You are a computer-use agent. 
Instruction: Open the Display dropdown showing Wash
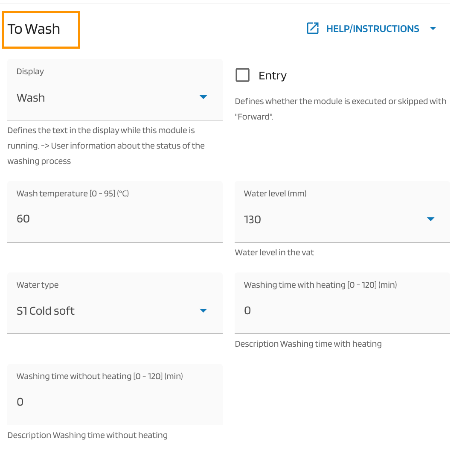point(107,98)
